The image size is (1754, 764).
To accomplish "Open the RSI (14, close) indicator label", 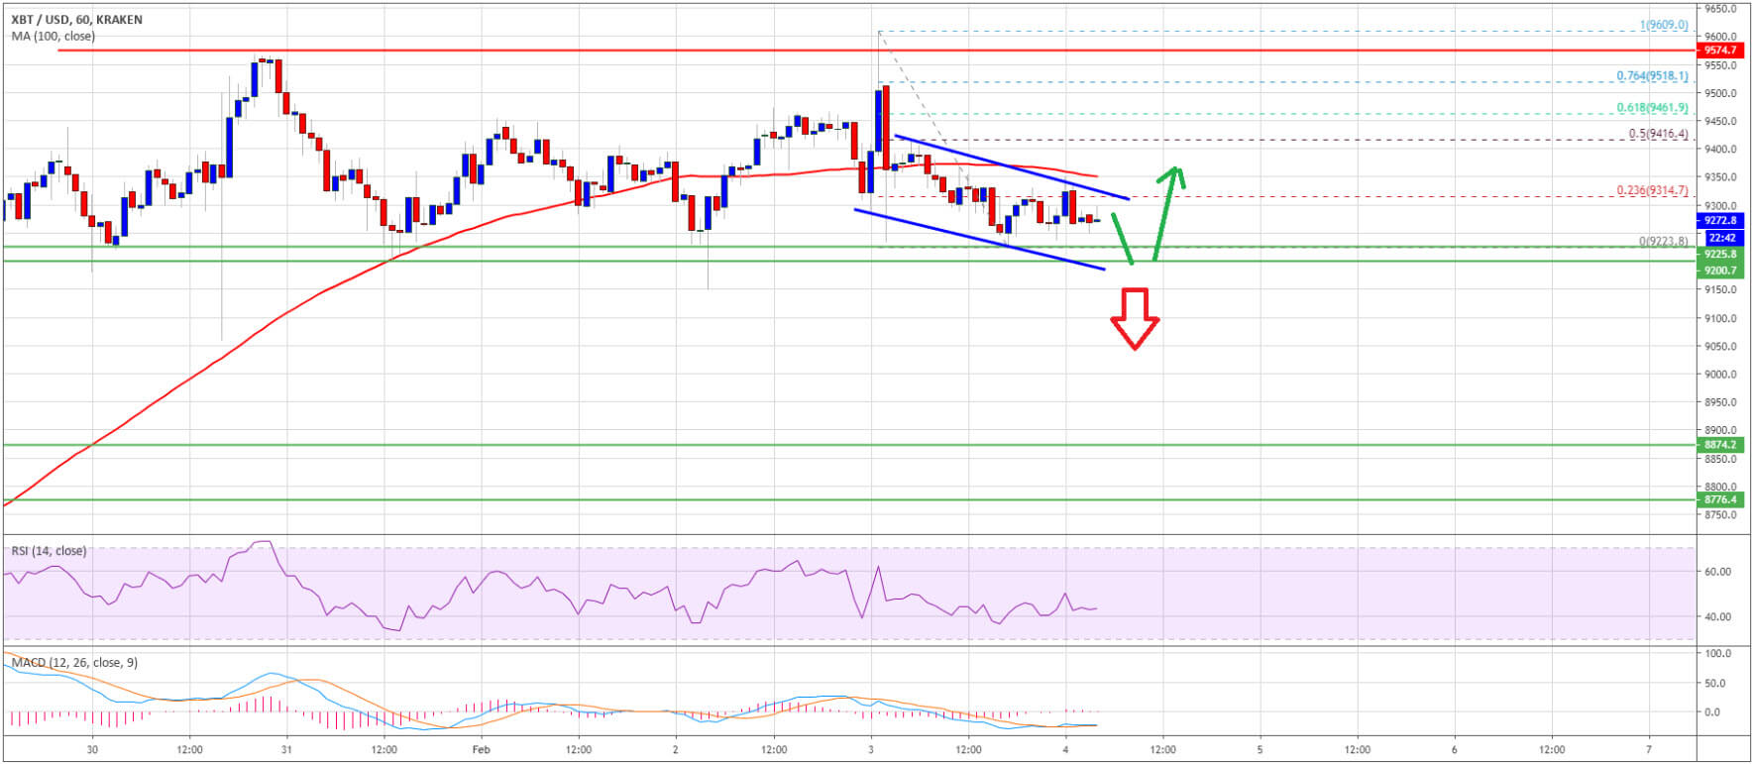I will coord(49,551).
